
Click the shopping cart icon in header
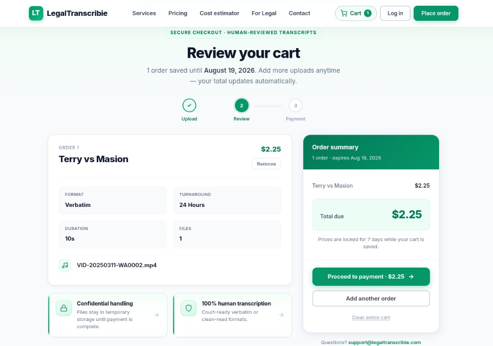pyautogui.click(x=344, y=13)
